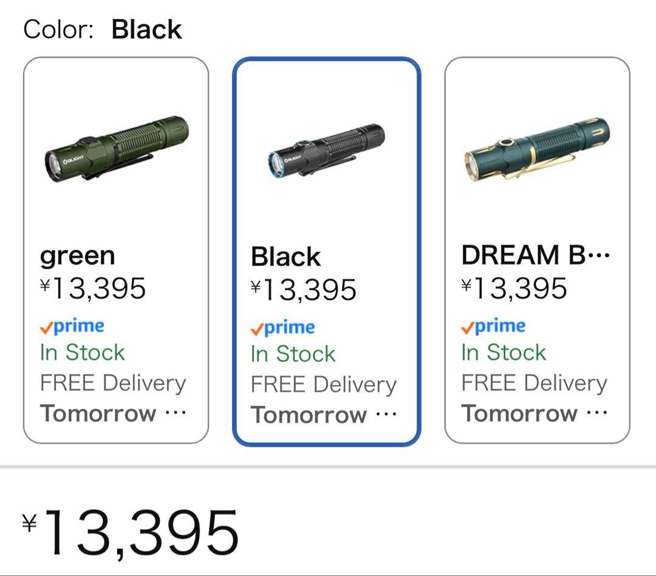Click the ¥13,395 price under Black
This screenshot has height=576, width=656.
coord(303,290)
